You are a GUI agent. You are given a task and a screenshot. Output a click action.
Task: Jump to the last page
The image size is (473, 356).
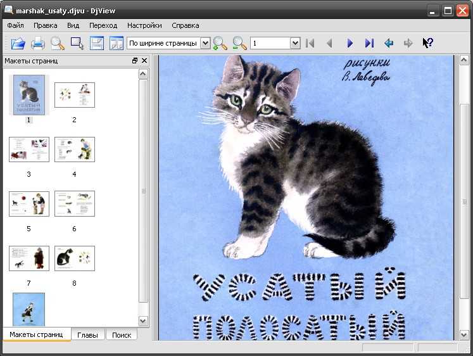pos(369,43)
